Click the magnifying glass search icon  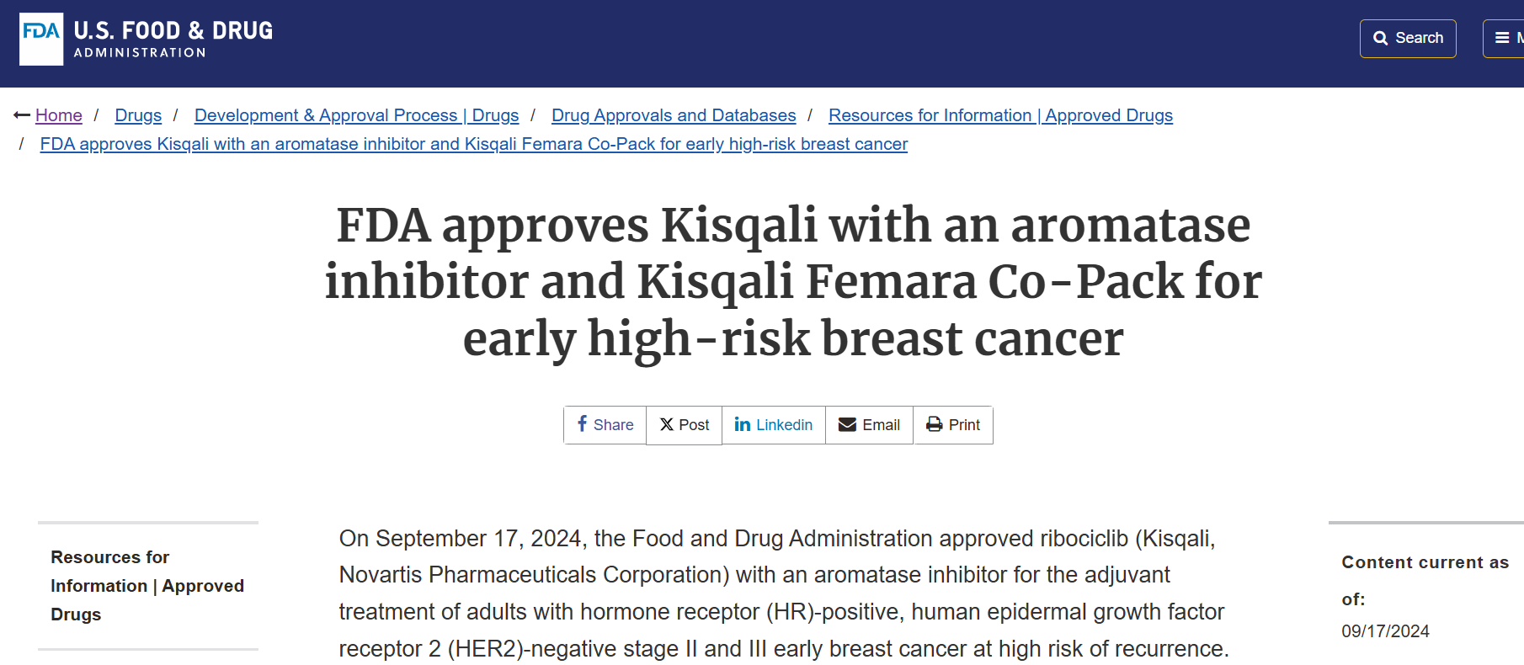click(1380, 39)
